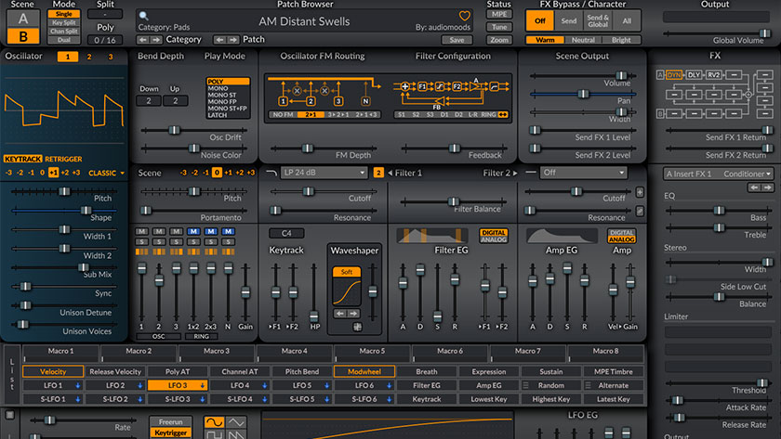Viewport: 781px width, 439px height.
Task: Click the previous category arrow icon
Action: [x=143, y=40]
